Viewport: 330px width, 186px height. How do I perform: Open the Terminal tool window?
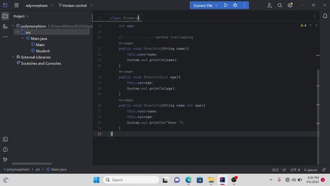pyautogui.click(x=5, y=139)
